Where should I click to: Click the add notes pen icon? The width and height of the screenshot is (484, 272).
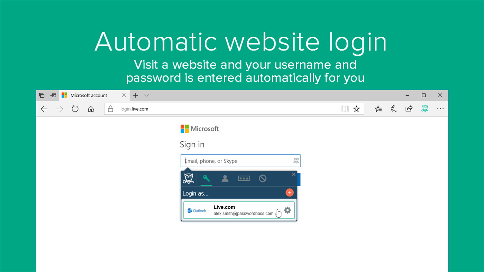coord(393,109)
